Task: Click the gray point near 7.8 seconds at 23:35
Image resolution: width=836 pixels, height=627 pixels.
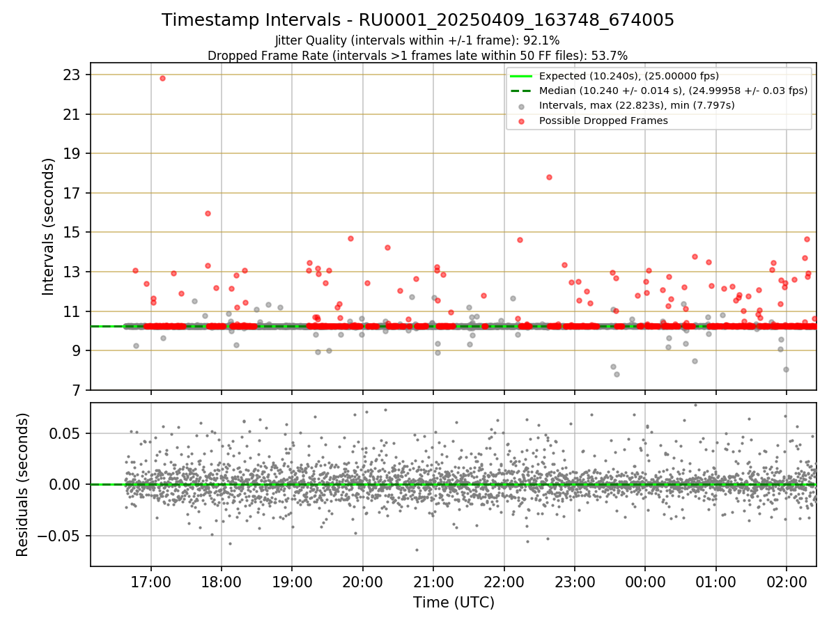Action: (617, 374)
